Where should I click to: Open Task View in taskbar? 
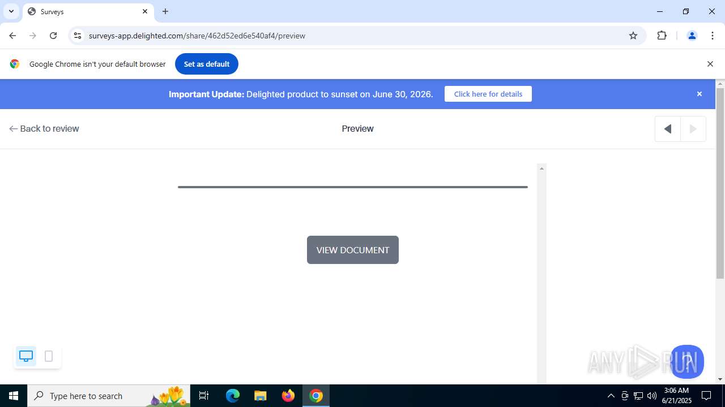pyautogui.click(x=204, y=396)
